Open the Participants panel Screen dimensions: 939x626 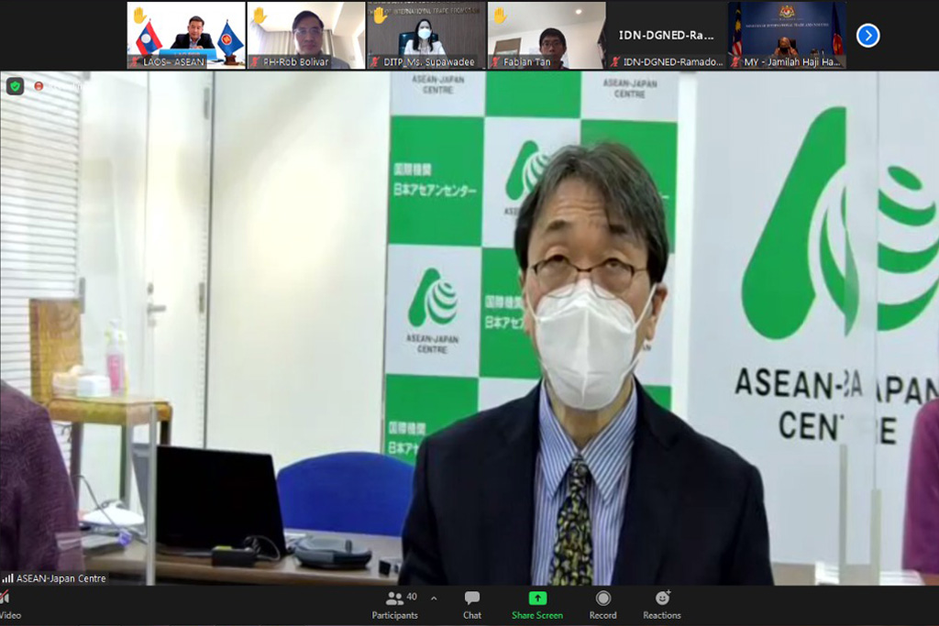[x=394, y=605]
